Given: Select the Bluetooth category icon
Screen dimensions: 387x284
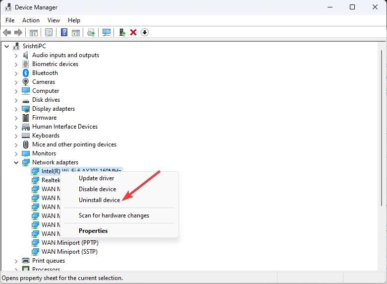Looking at the screenshot, I should pos(26,73).
